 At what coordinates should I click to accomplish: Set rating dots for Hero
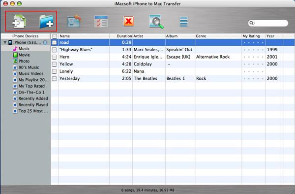(x=253, y=57)
